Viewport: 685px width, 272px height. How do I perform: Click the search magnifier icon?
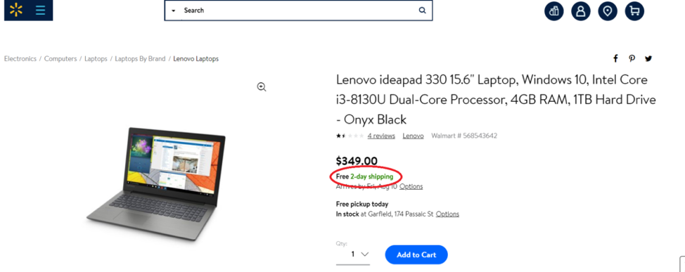422,11
